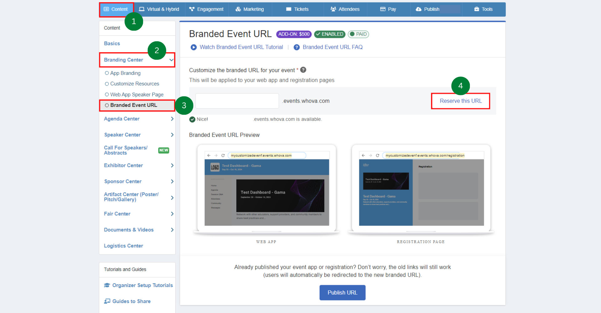
Task: Click the Guides to Share icon
Action: coord(107,301)
